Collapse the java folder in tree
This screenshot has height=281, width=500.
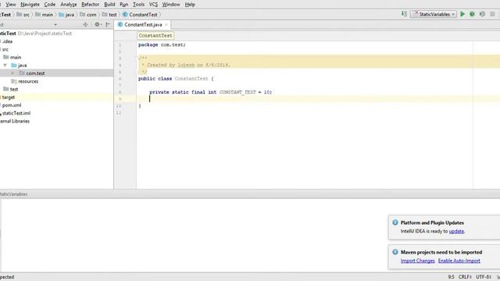[5, 66]
